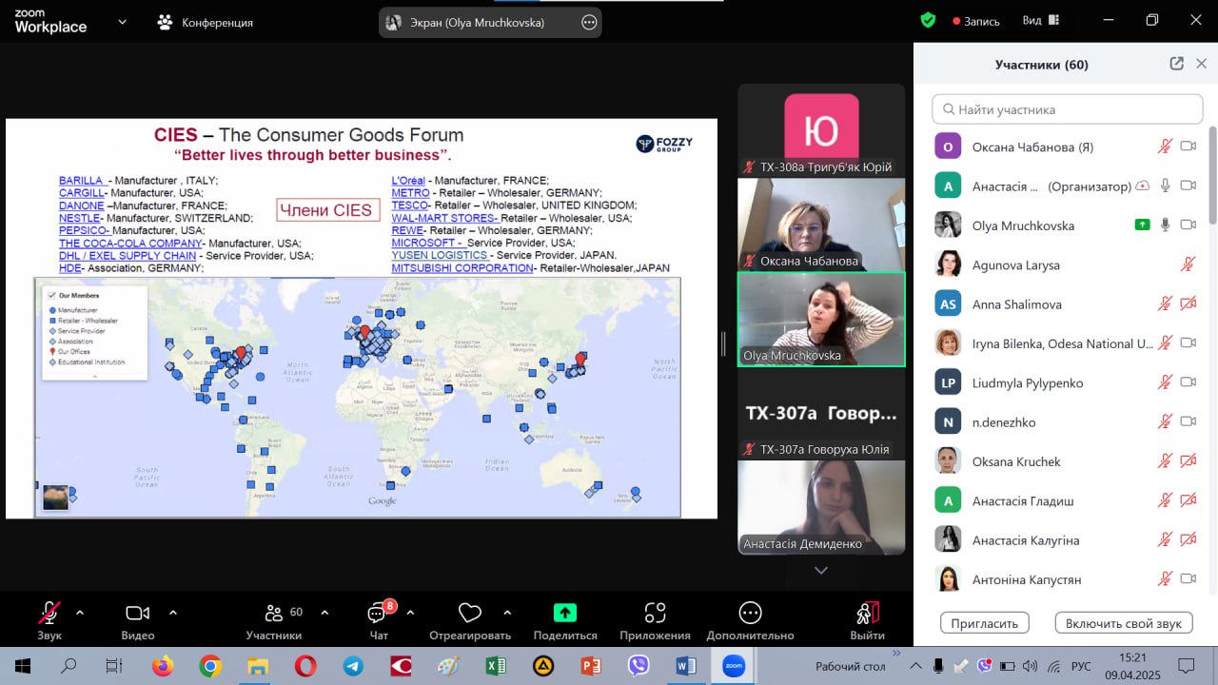Open the Zoom Workplace dropdown arrow
The height and width of the screenshot is (685, 1218).
(122, 22)
